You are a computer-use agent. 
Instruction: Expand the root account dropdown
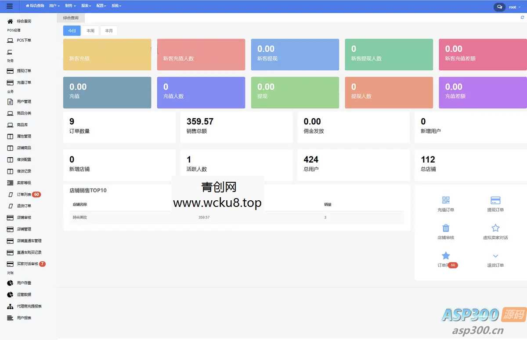(514, 7)
